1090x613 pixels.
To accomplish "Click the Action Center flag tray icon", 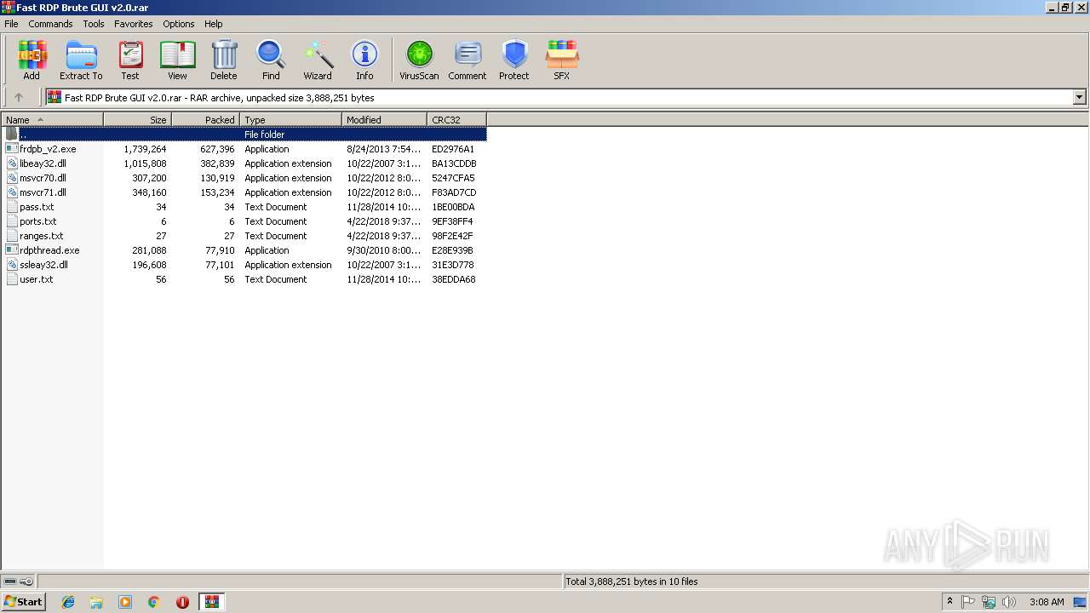I will tap(968, 602).
